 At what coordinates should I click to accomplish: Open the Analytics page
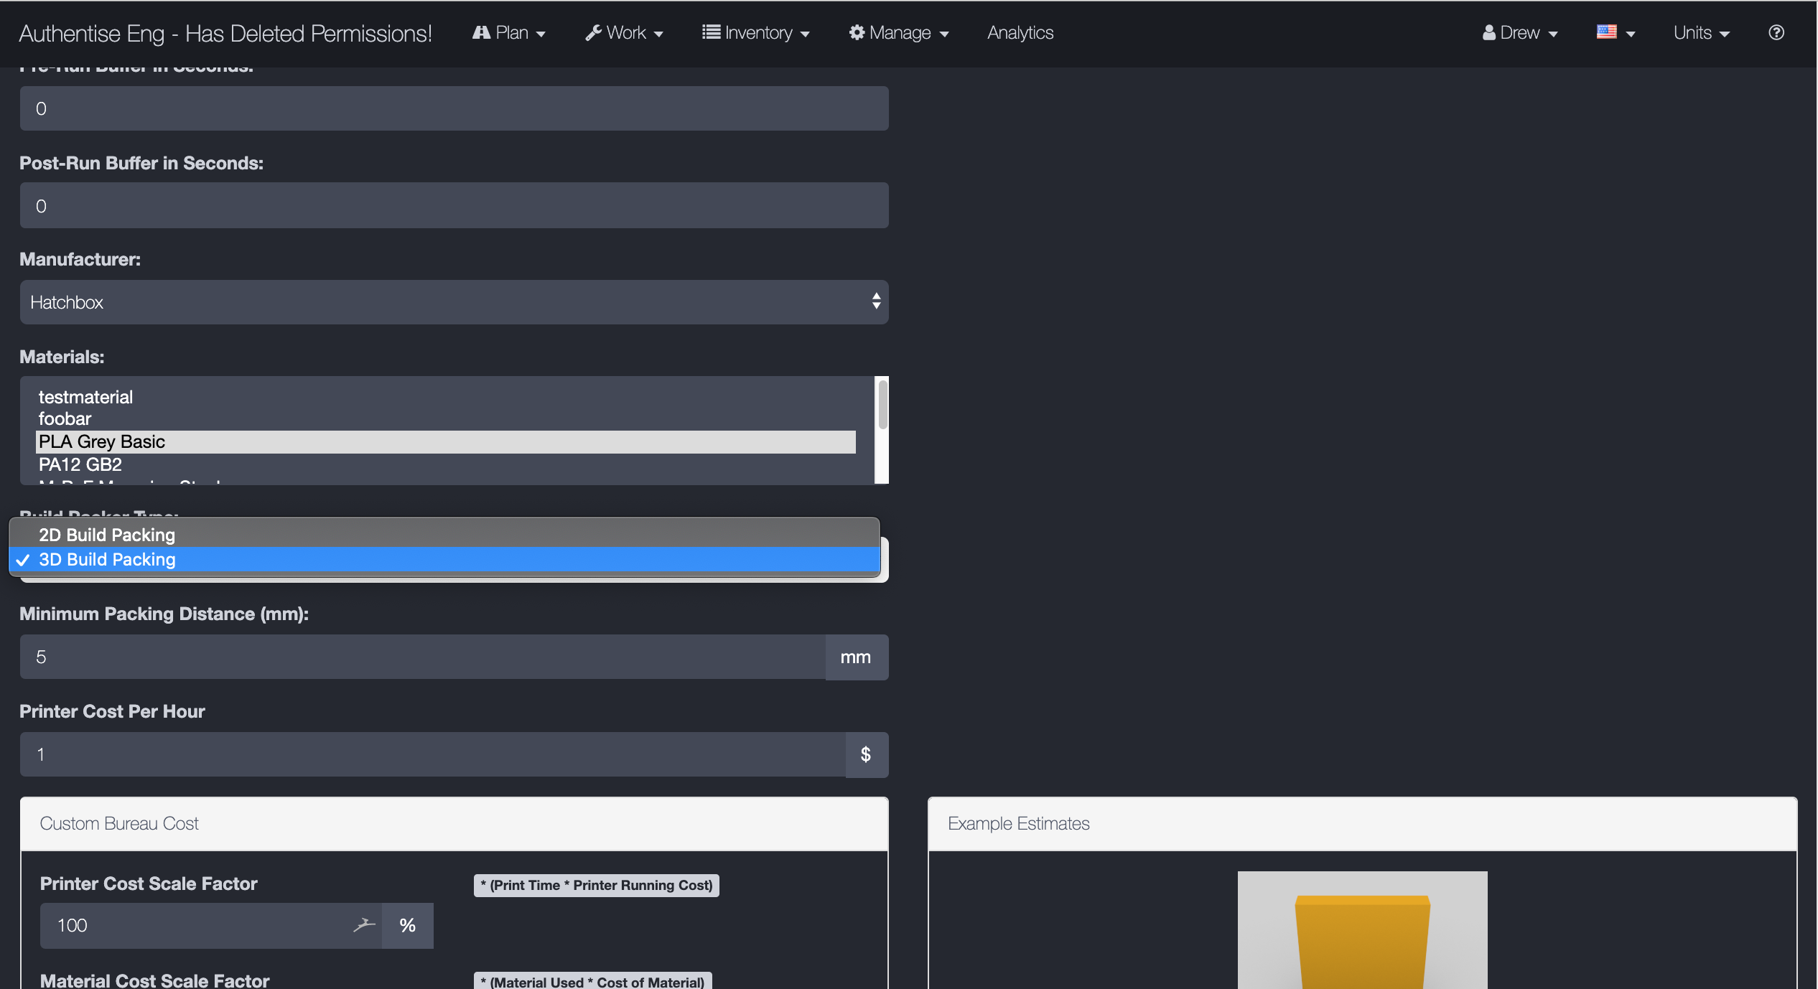pos(1020,33)
